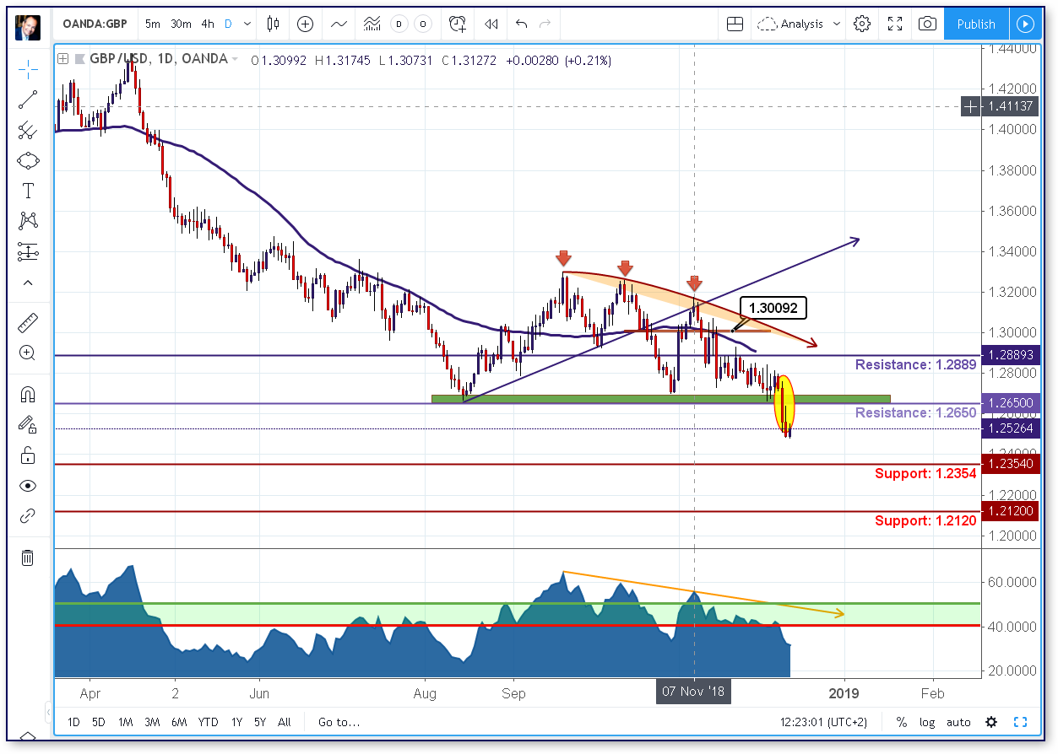Set date range to 5D

[x=99, y=722]
